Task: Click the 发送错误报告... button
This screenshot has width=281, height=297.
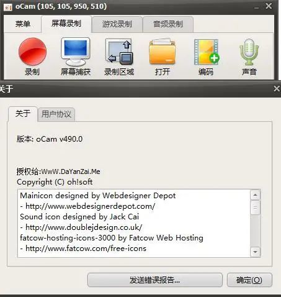Action: pyautogui.click(x=155, y=280)
